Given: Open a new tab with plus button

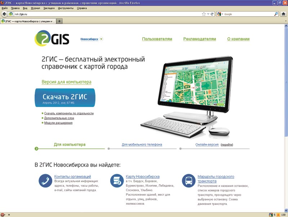Looking at the screenshot, I should point(59,21).
